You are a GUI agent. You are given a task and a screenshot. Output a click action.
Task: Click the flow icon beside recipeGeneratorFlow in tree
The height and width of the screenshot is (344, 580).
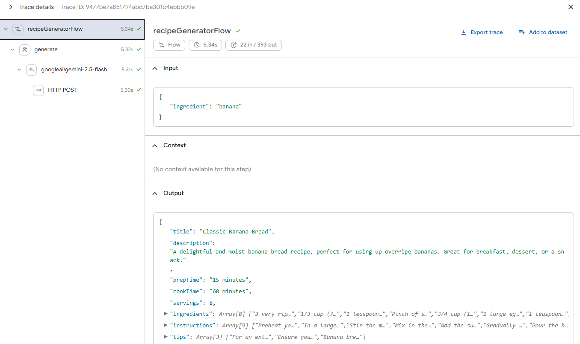18,29
